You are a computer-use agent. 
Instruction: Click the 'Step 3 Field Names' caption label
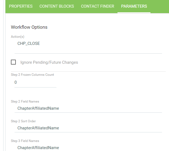pyautogui.click(x=25, y=141)
